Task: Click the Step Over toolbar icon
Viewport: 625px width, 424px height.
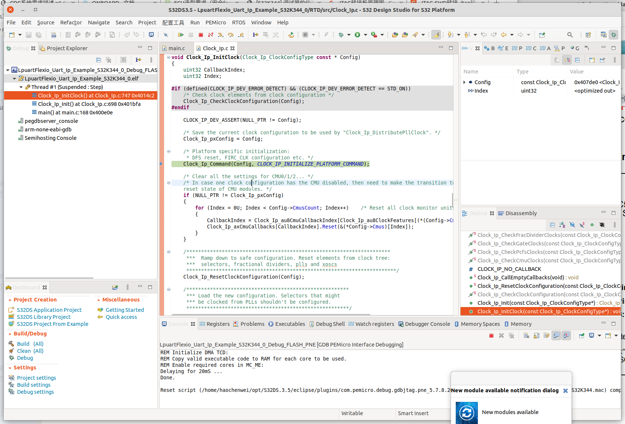Action: coord(231,35)
